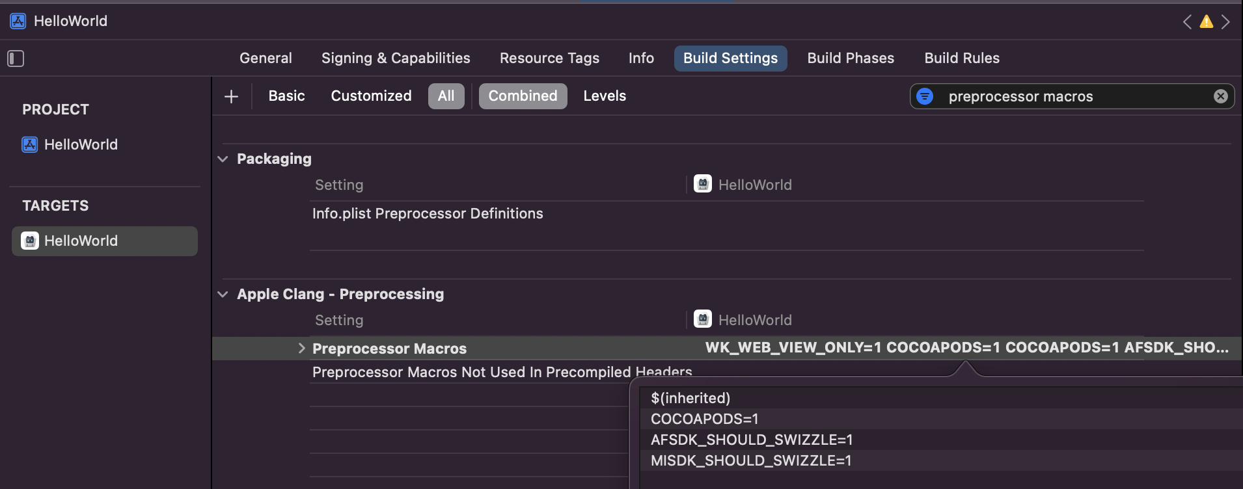
Task: Open the Info tab
Action: pos(641,59)
